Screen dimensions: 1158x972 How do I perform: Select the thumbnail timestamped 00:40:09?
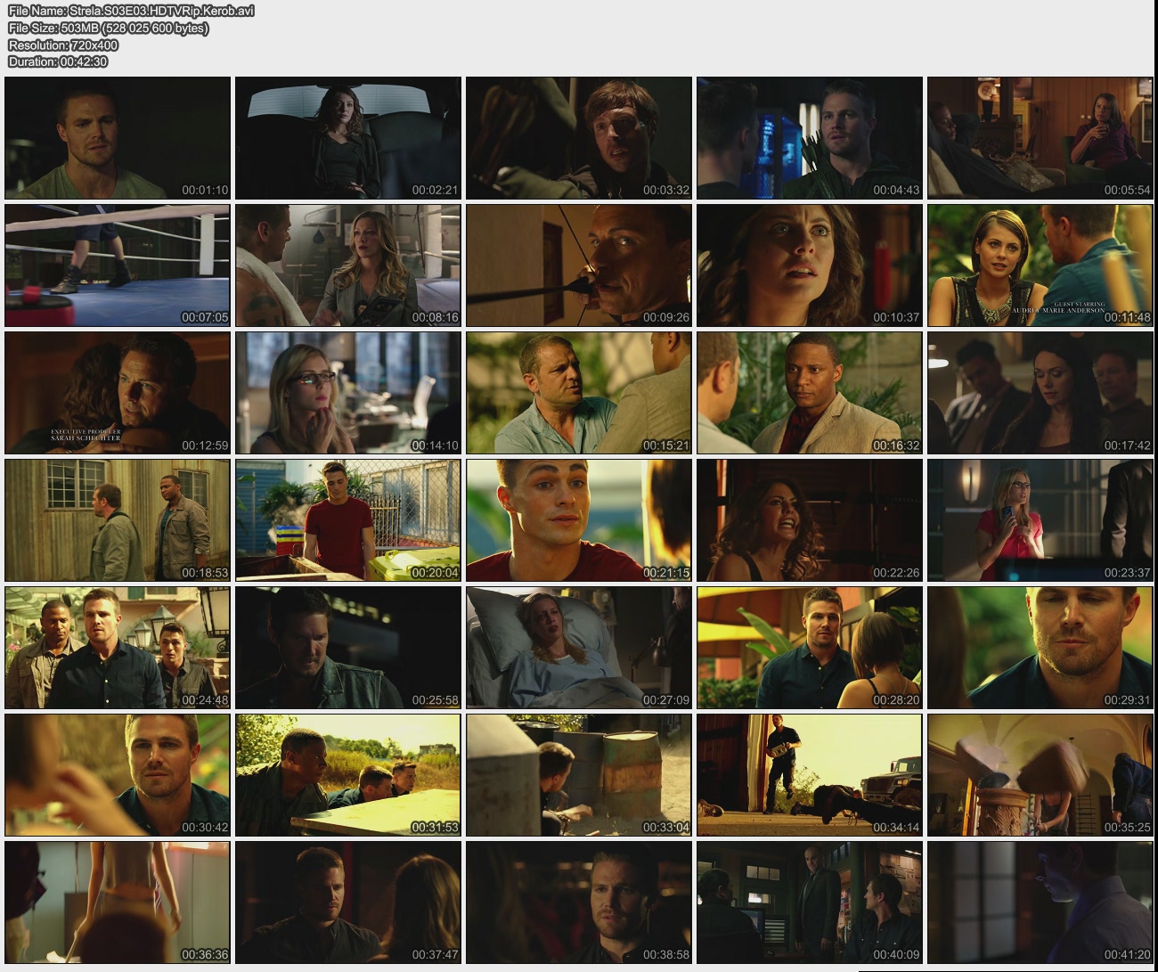tap(809, 903)
